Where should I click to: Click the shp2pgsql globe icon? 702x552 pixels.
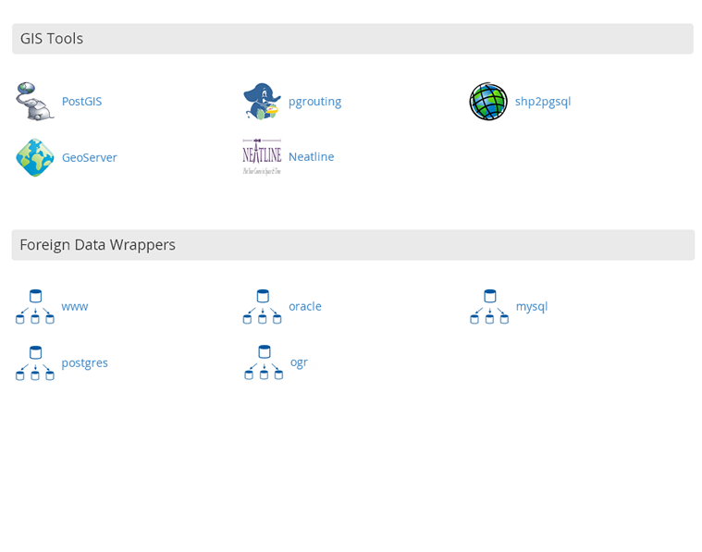tap(488, 102)
